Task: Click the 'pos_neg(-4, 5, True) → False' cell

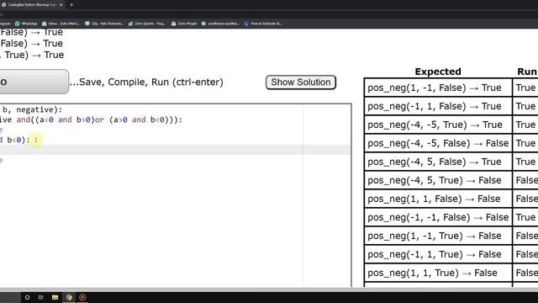Action: (x=438, y=180)
